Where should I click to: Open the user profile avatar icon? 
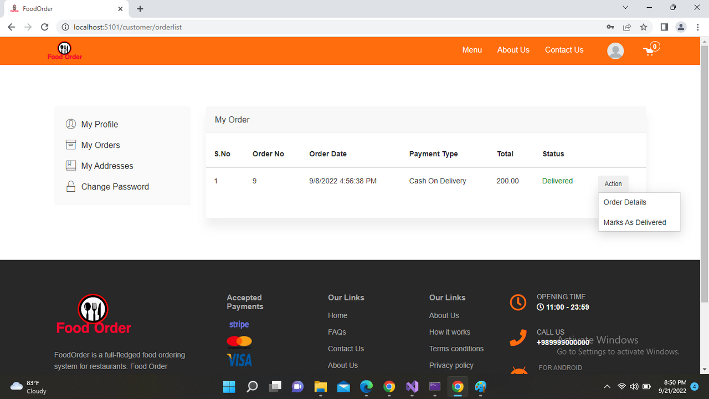(615, 50)
